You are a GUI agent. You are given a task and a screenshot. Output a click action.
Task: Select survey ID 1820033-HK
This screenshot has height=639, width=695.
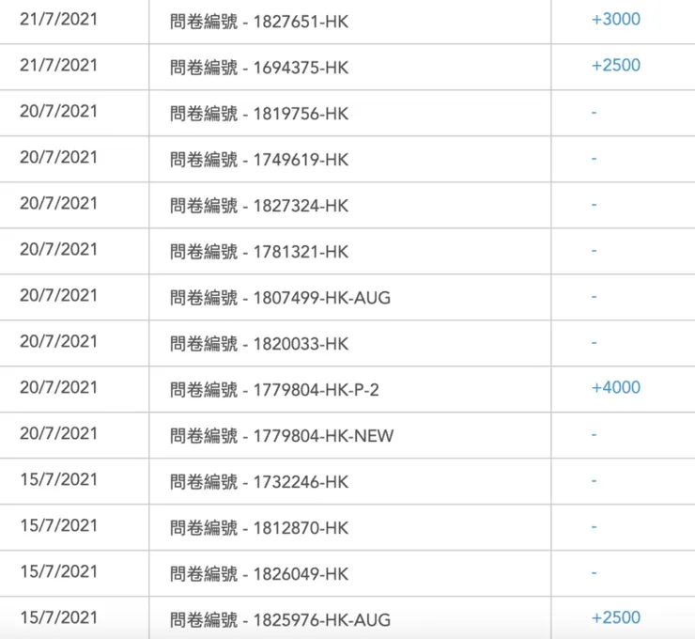pos(259,344)
